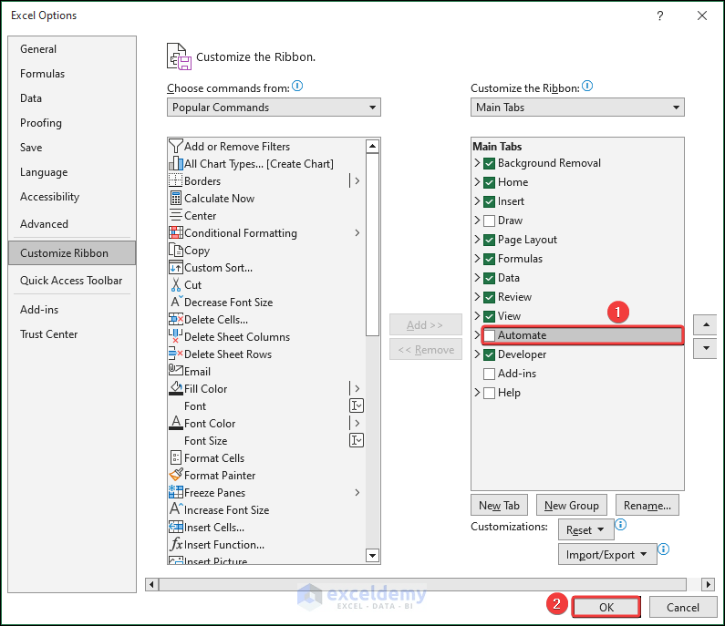Click the New Tab button
The image size is (725, 626).
click(499, 505)
